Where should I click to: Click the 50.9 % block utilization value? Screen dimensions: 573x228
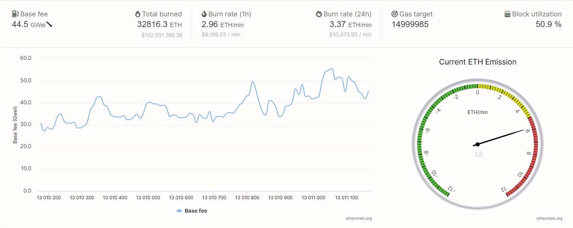[548, 24]
